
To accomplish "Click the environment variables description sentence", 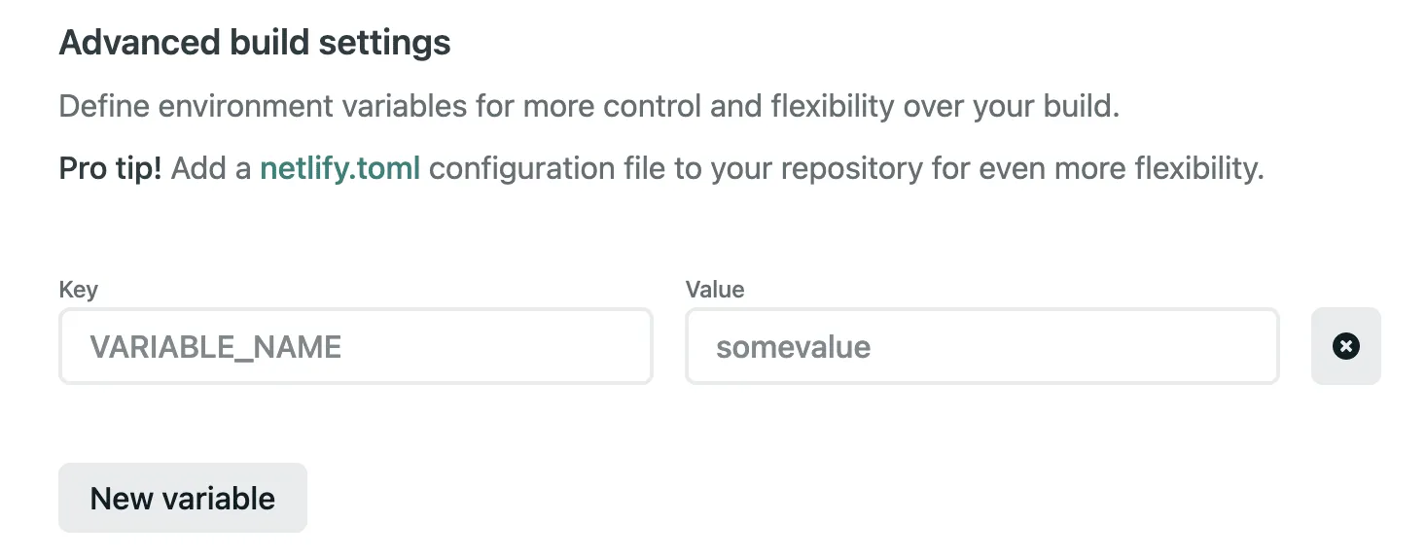I will click(588, 106).
